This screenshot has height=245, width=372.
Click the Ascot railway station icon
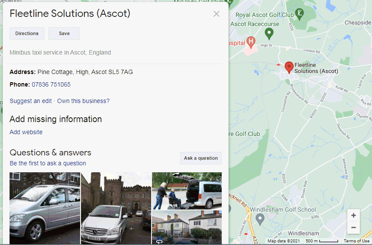coord(278,64)
